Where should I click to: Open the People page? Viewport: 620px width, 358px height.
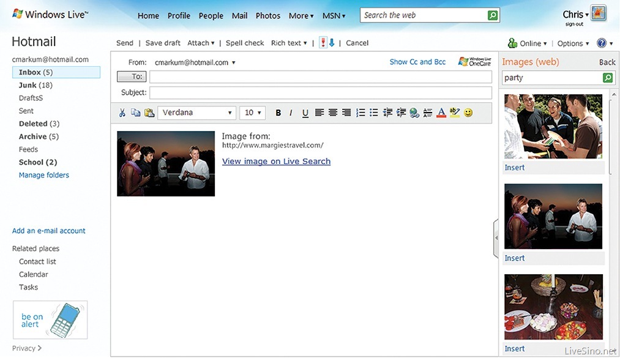211,16
